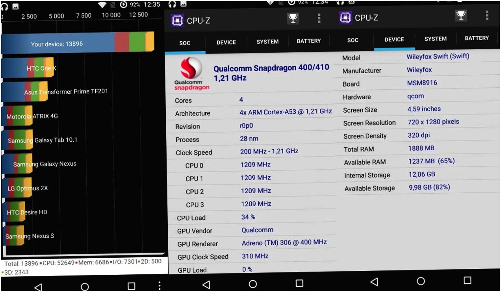The image size is (501, 292).
Task: Tap Recents button under right CPU-Z panel
Action: coord(468,280)
